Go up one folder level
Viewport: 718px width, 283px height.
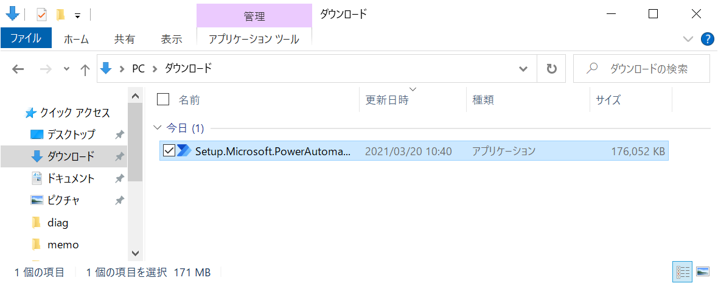pos(85,69)
